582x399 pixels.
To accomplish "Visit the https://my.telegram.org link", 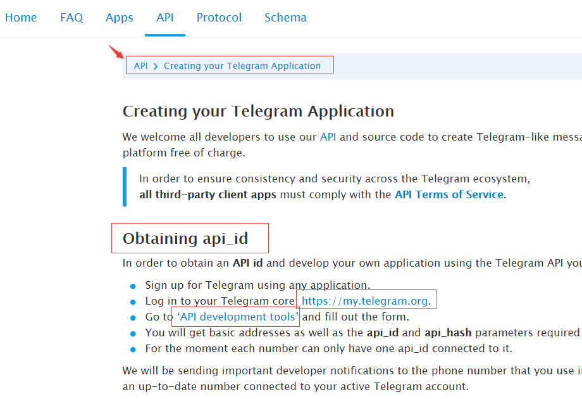I will (364, 301).
